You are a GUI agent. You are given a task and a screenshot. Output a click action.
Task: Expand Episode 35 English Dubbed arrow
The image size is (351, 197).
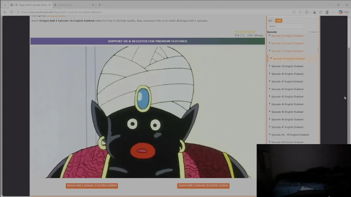tap(270, 35)
